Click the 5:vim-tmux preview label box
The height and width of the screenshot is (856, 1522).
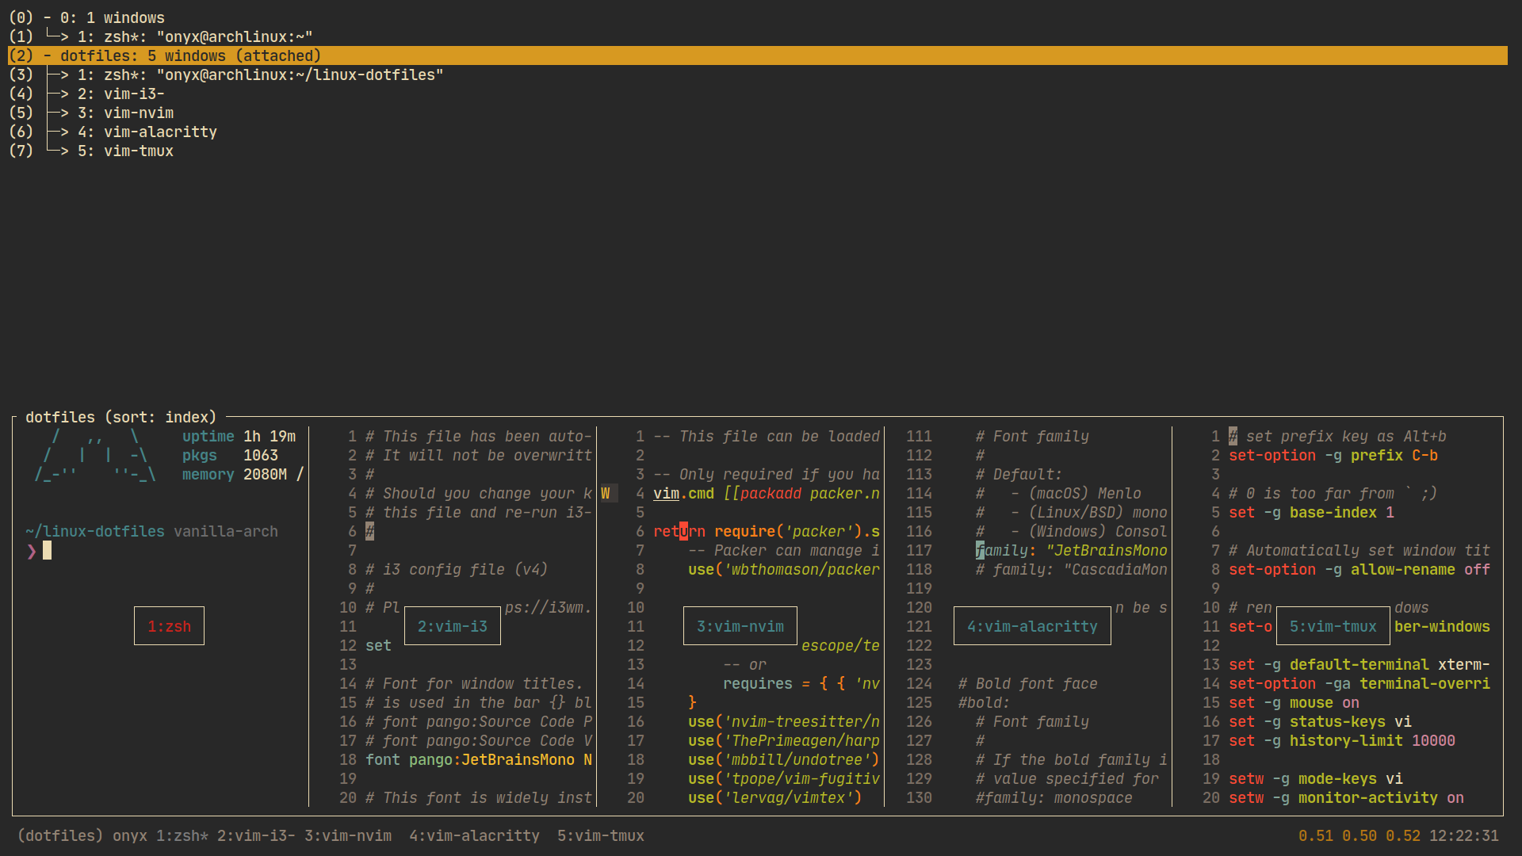(1333, 626)
